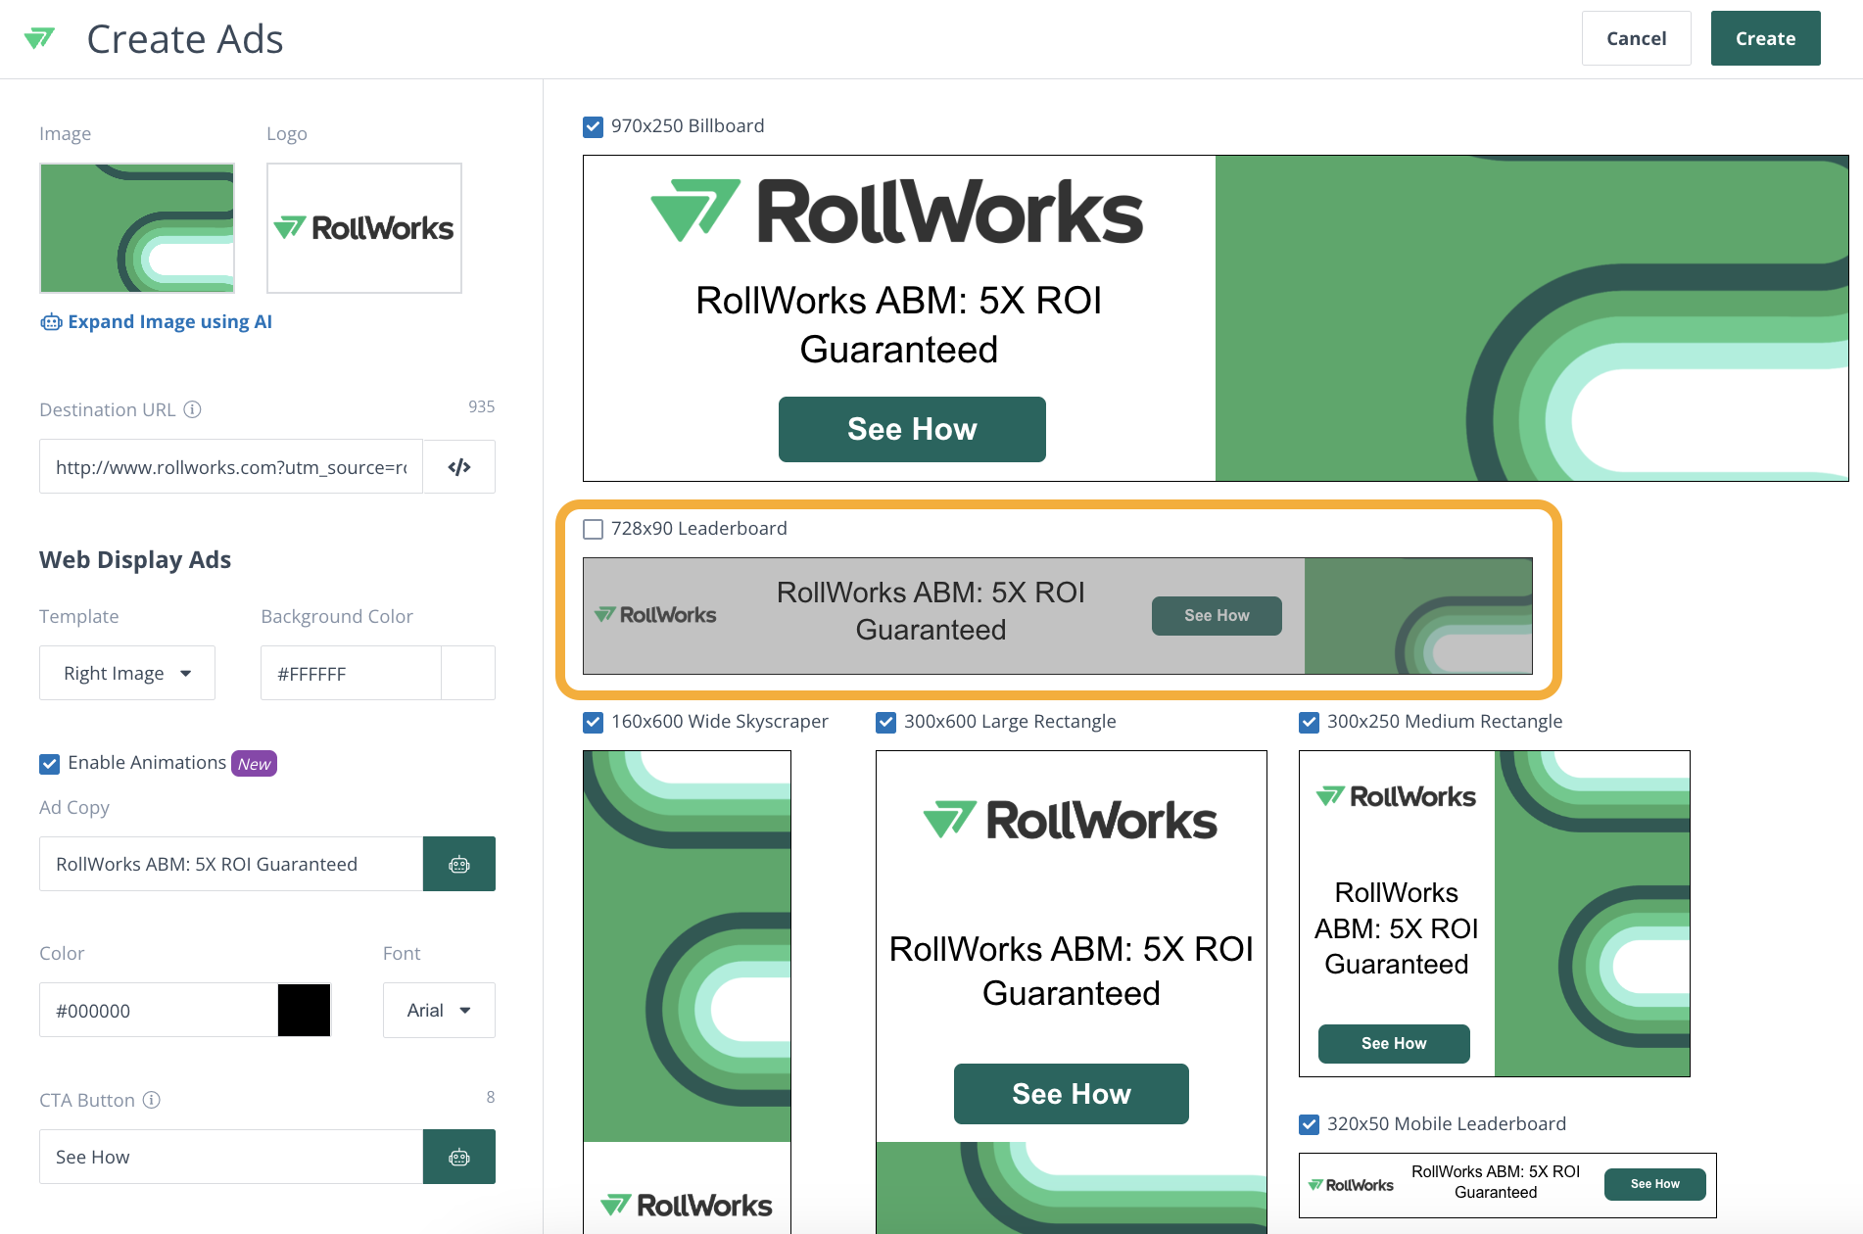
Task: Click the Cancel button
Action: [1636, 38]
